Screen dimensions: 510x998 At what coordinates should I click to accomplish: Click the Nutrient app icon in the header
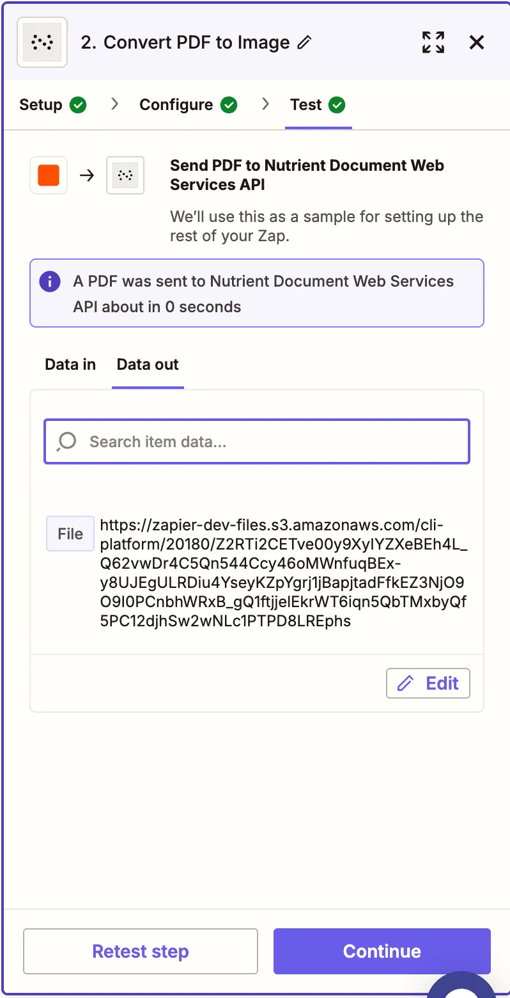click(x=42, y=42)
